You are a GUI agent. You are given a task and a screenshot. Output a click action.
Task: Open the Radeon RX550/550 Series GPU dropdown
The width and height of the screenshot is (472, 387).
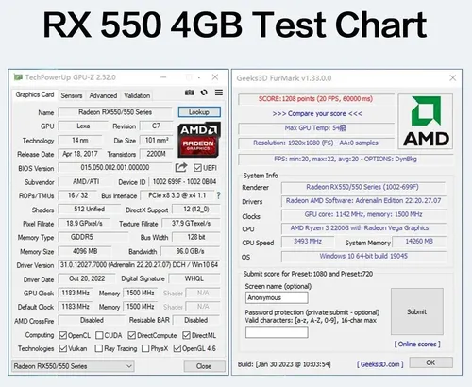click(73, 366)
